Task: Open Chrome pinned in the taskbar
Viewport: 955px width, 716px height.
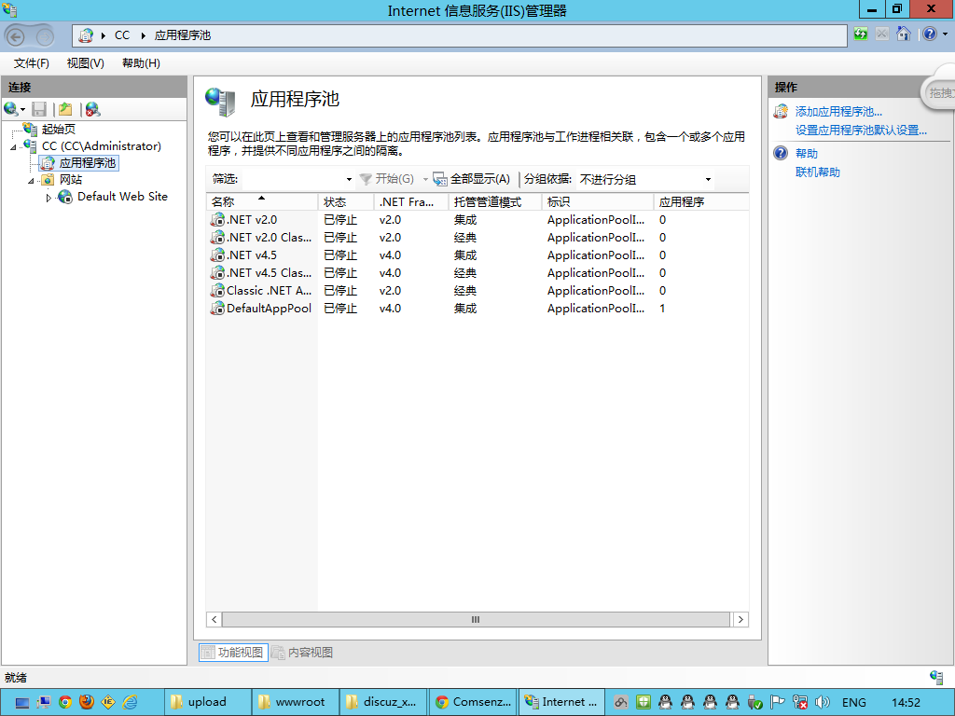Action: (x=64, y=702)
